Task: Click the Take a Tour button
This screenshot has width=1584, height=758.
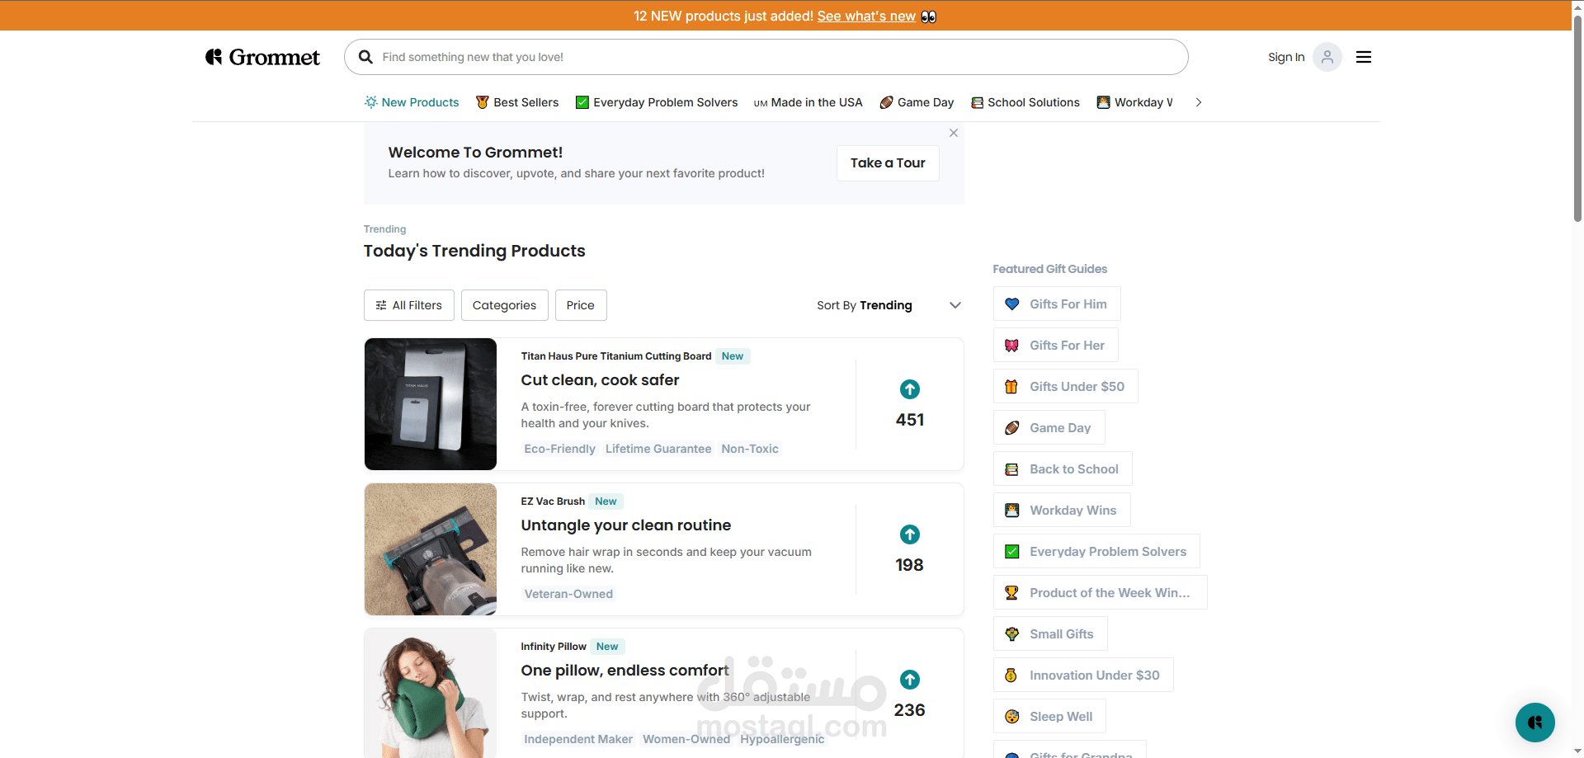Action: pos(888,163)
